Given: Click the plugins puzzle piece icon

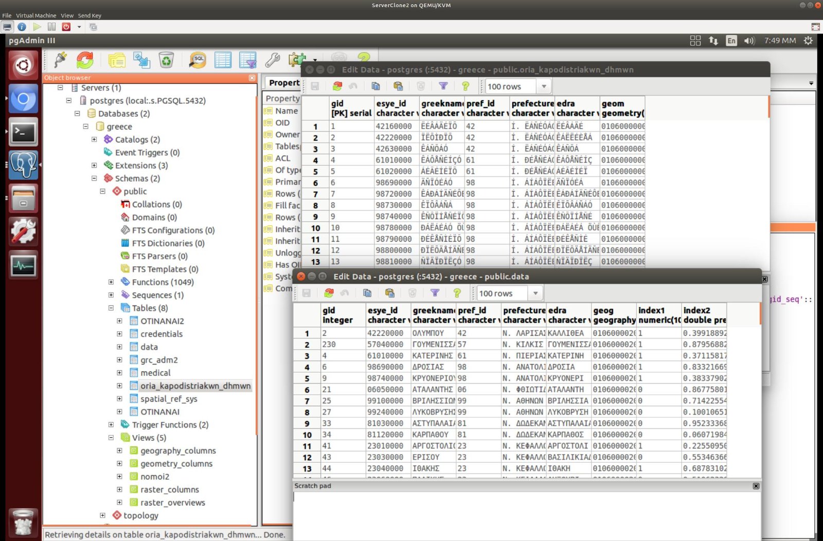Looking at the screenshot, I should (x=297, y=60).
